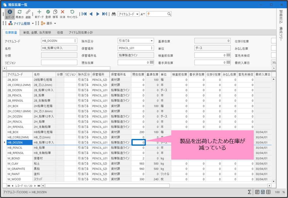This screenshot has height=198, width=288.
Task: Click the binoculars search icon
Action: point(114,14)
